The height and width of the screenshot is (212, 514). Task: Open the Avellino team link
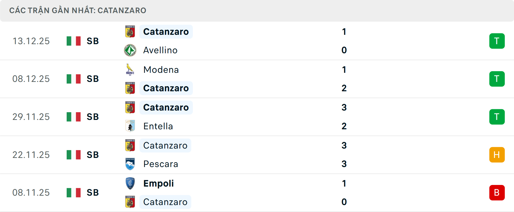click(160, 50)
